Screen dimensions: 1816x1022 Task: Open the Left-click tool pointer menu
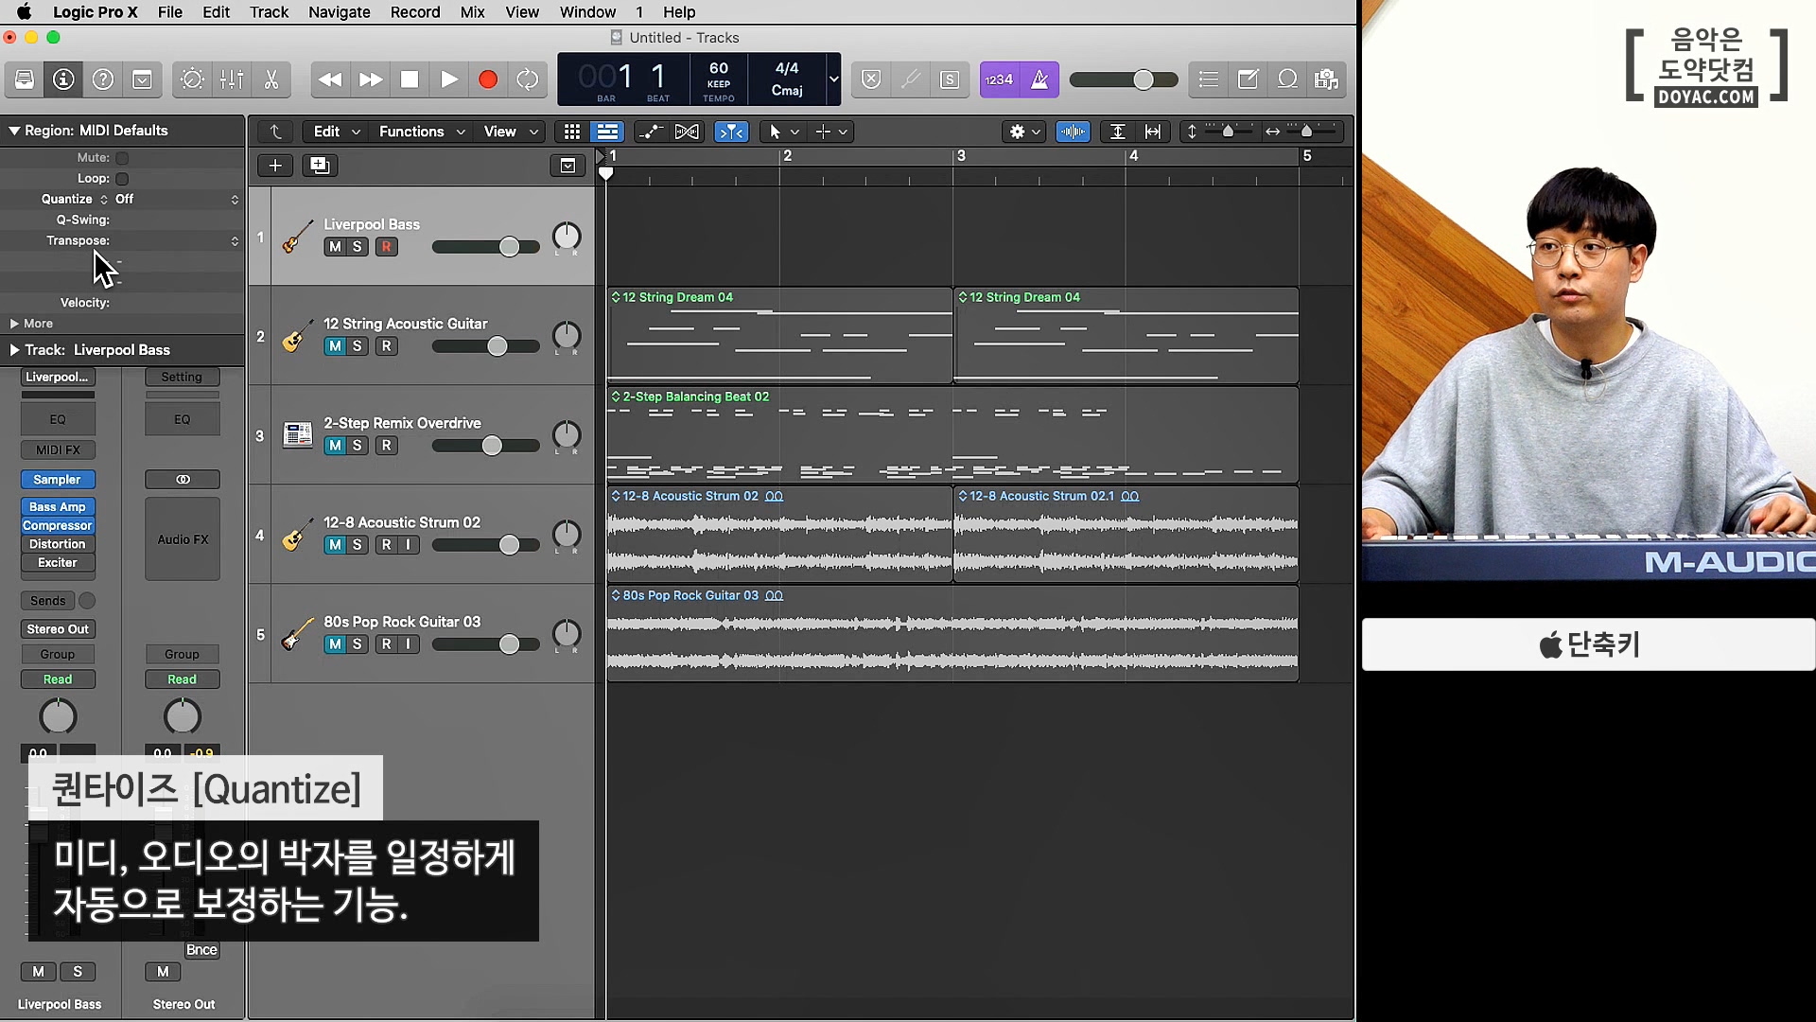point(784,132)
